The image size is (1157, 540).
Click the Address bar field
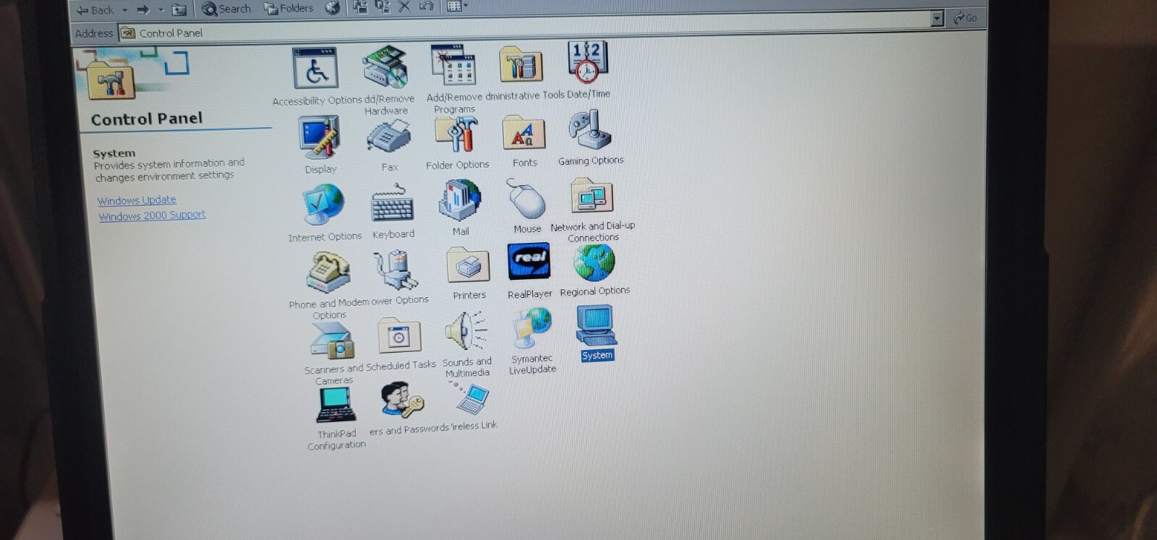pyautogui.click(x=526, y=26)
